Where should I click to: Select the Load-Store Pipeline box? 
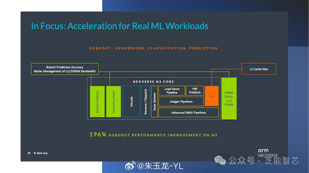pyautogui.click(x=172, y=91)
